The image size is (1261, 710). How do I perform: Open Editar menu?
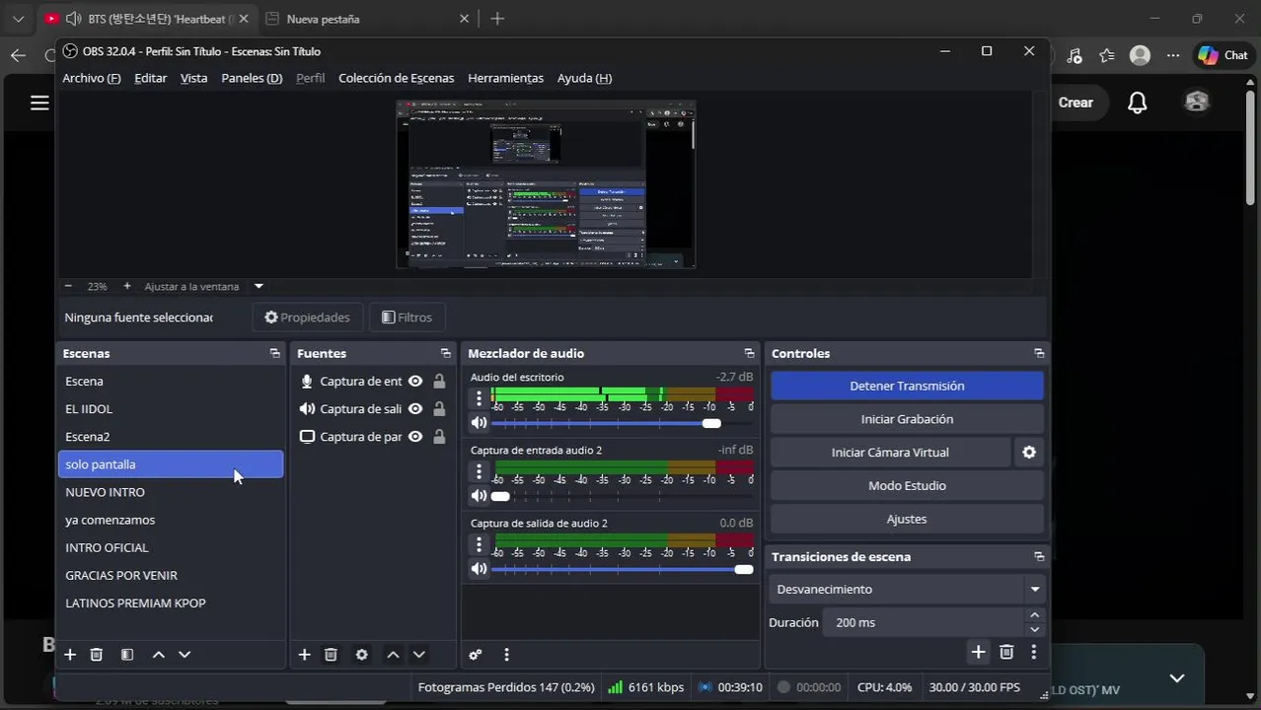coord(150,78)
